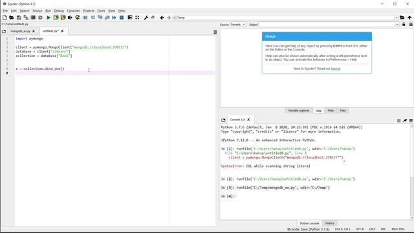Interrupt kernel square icon in console

point(398,120)
